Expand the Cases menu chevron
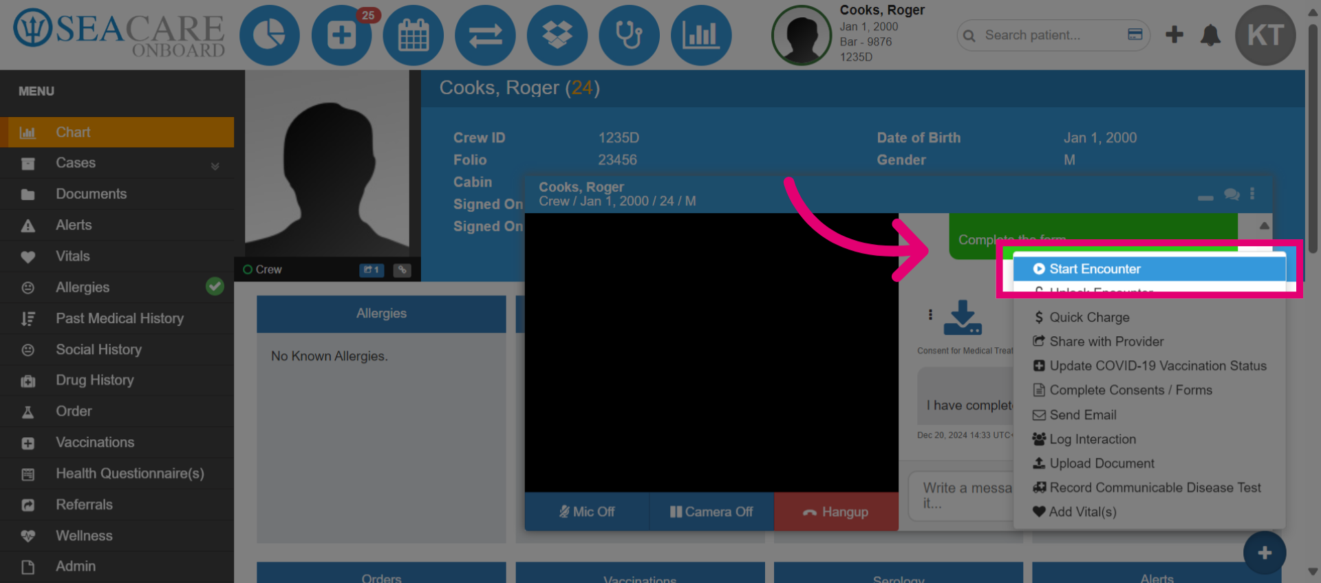Image resolution: width=1321 pixels, height=583 pixels. (x=215, y=166)
